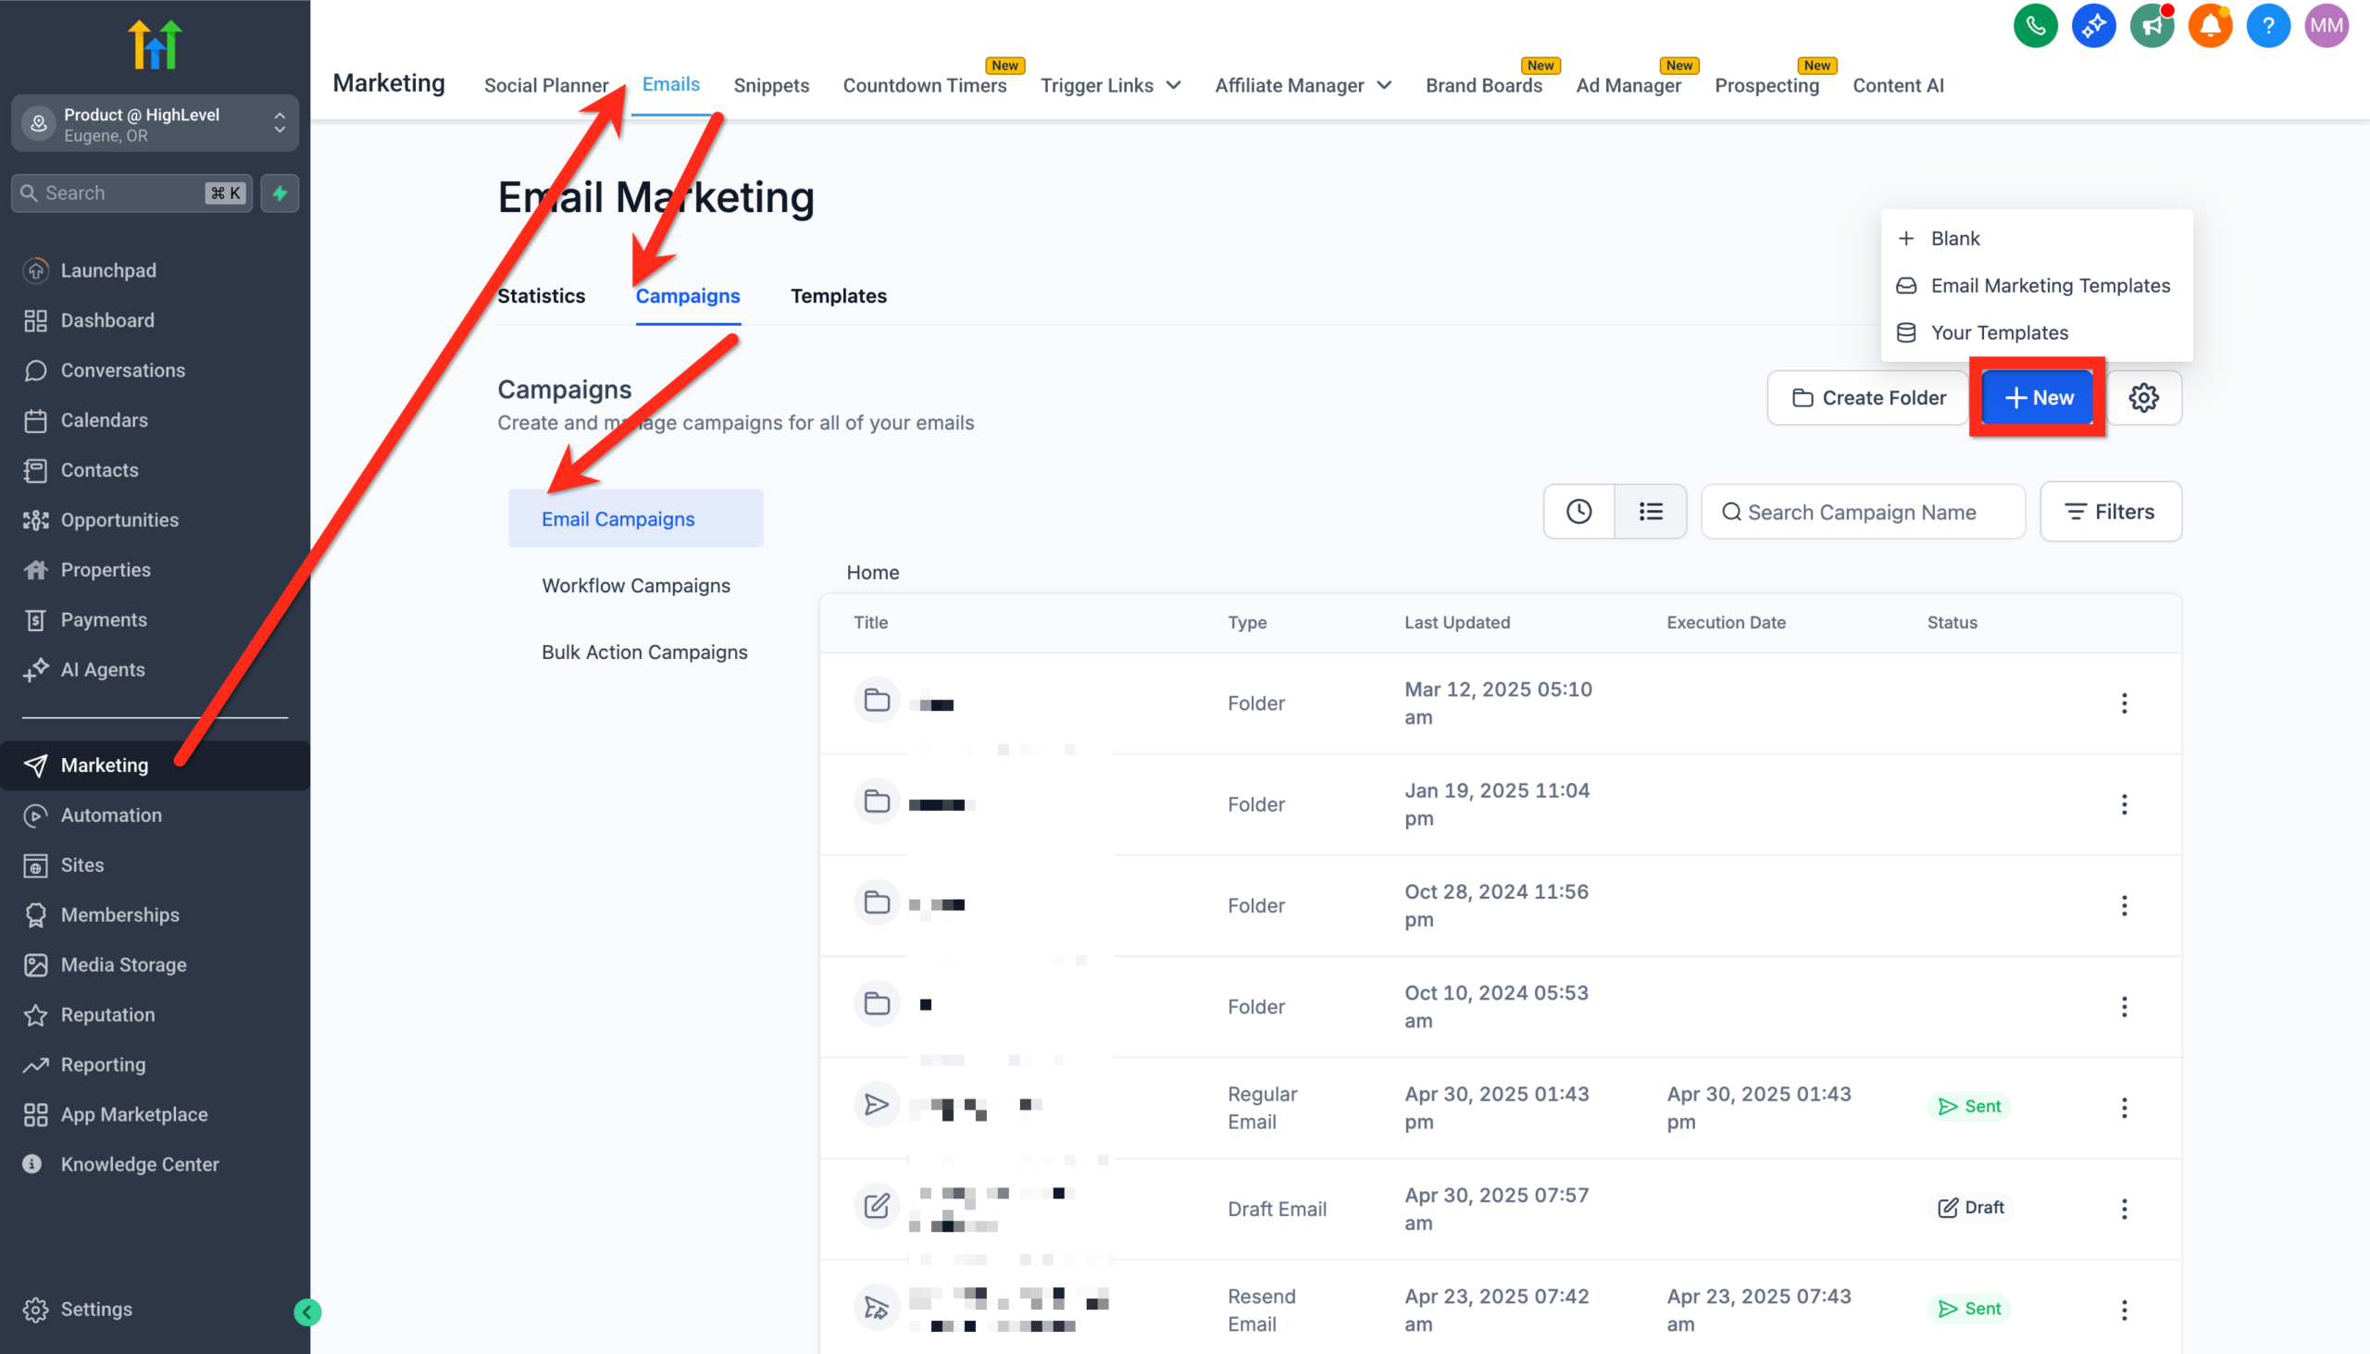Viewport: 2370px width, 1354px height.
Task: Click the Create Folder button
Action: pos(1867,397)
